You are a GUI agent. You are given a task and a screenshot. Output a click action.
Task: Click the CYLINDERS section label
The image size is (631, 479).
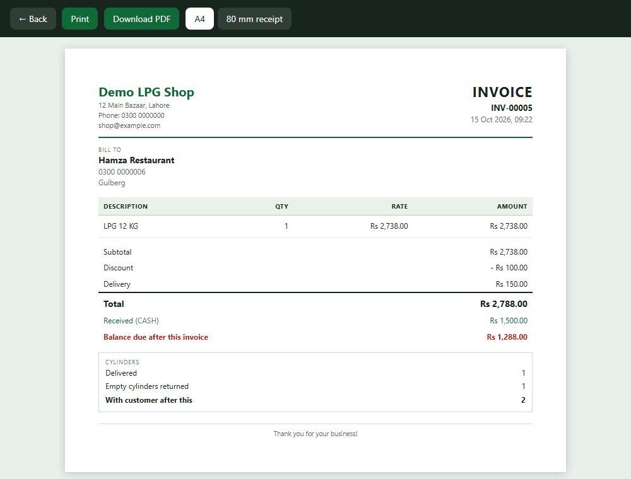coord(122,362)
